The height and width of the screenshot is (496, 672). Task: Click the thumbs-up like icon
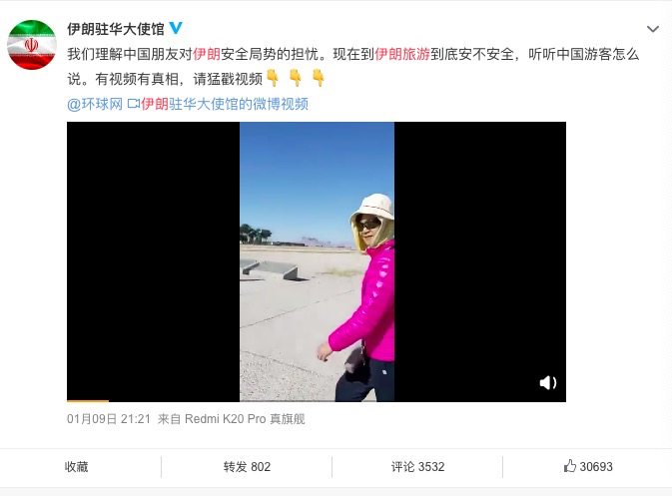coord(569,466)
